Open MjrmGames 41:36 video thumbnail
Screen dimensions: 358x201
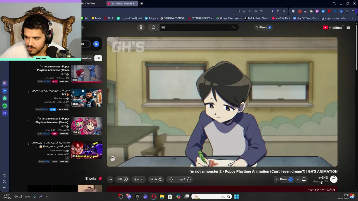coord(87,98)
